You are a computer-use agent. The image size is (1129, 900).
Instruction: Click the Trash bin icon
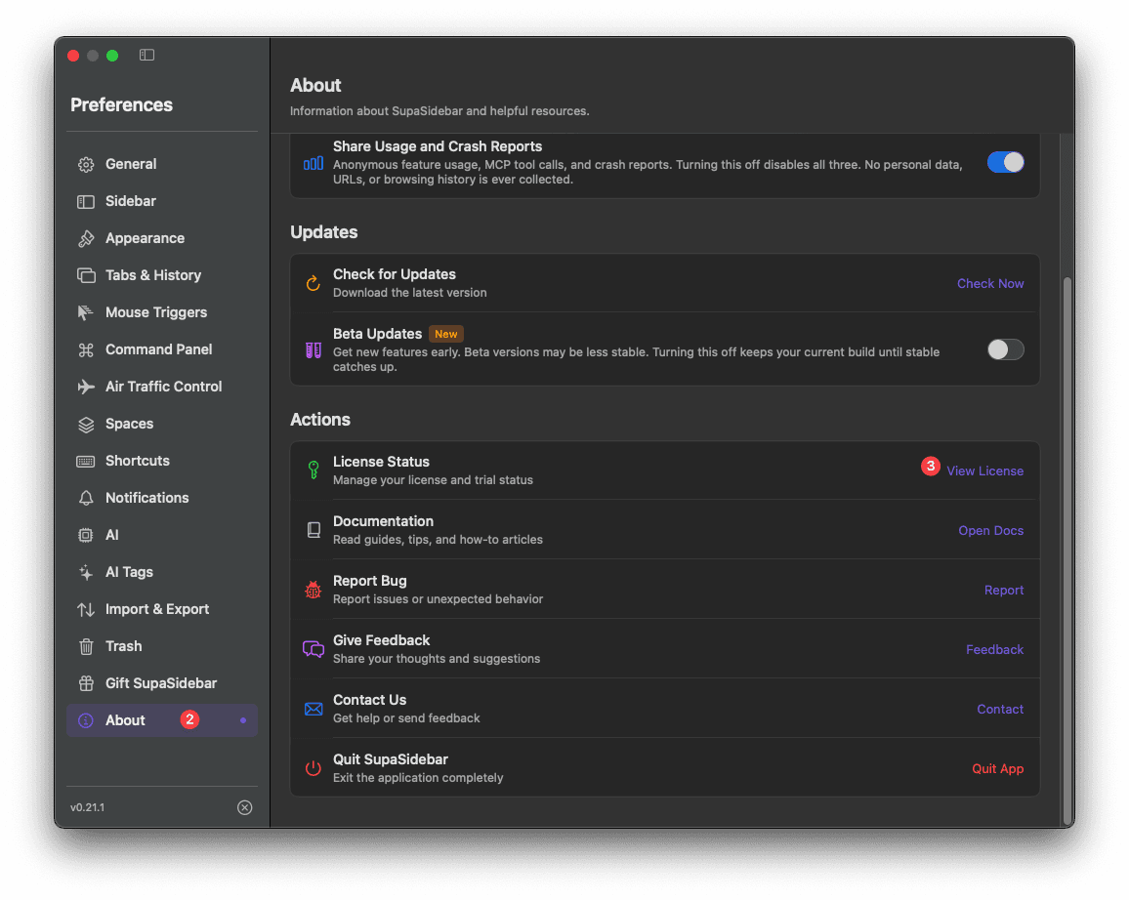(x=86, y=647)
